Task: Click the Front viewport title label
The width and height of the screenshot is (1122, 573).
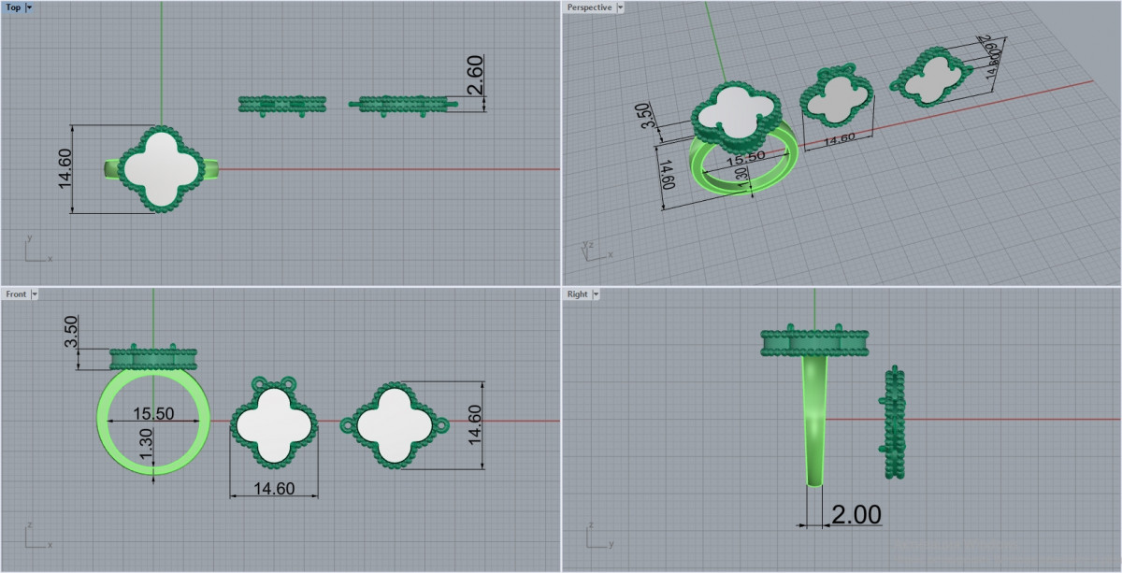Action: [x=16, y=294]
